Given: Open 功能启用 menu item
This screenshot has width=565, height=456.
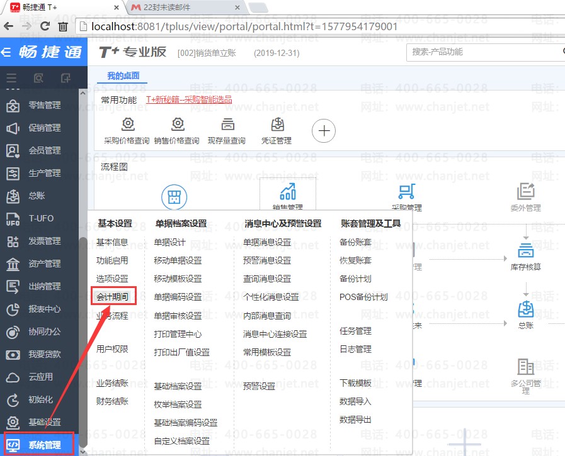Looking at the screenshot, I should pos(112,260).
